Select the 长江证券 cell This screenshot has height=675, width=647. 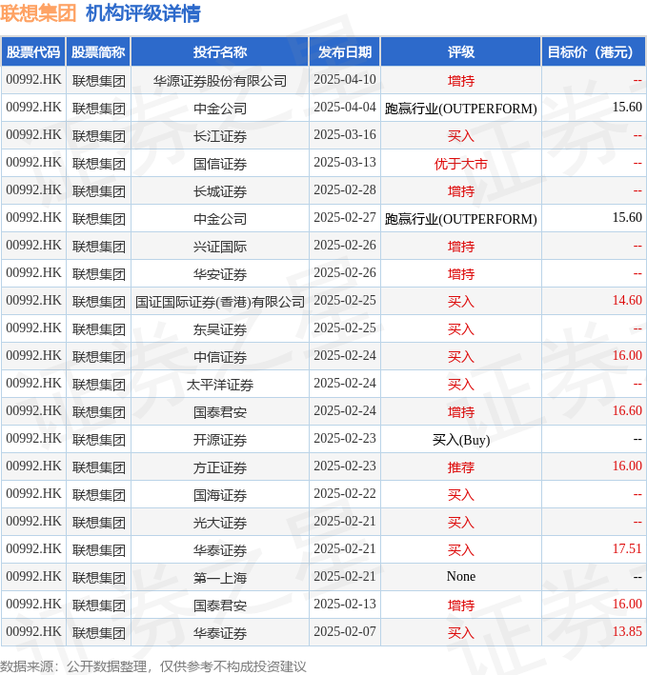pyautogui.click(x=220, y=136)
